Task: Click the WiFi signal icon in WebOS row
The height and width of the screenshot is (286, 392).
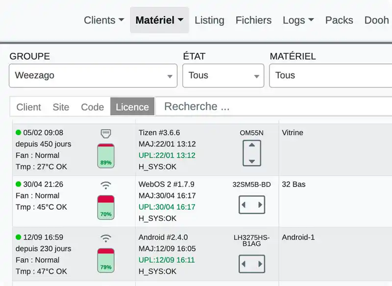Action: pyautogui.click(x=106, y=186)
